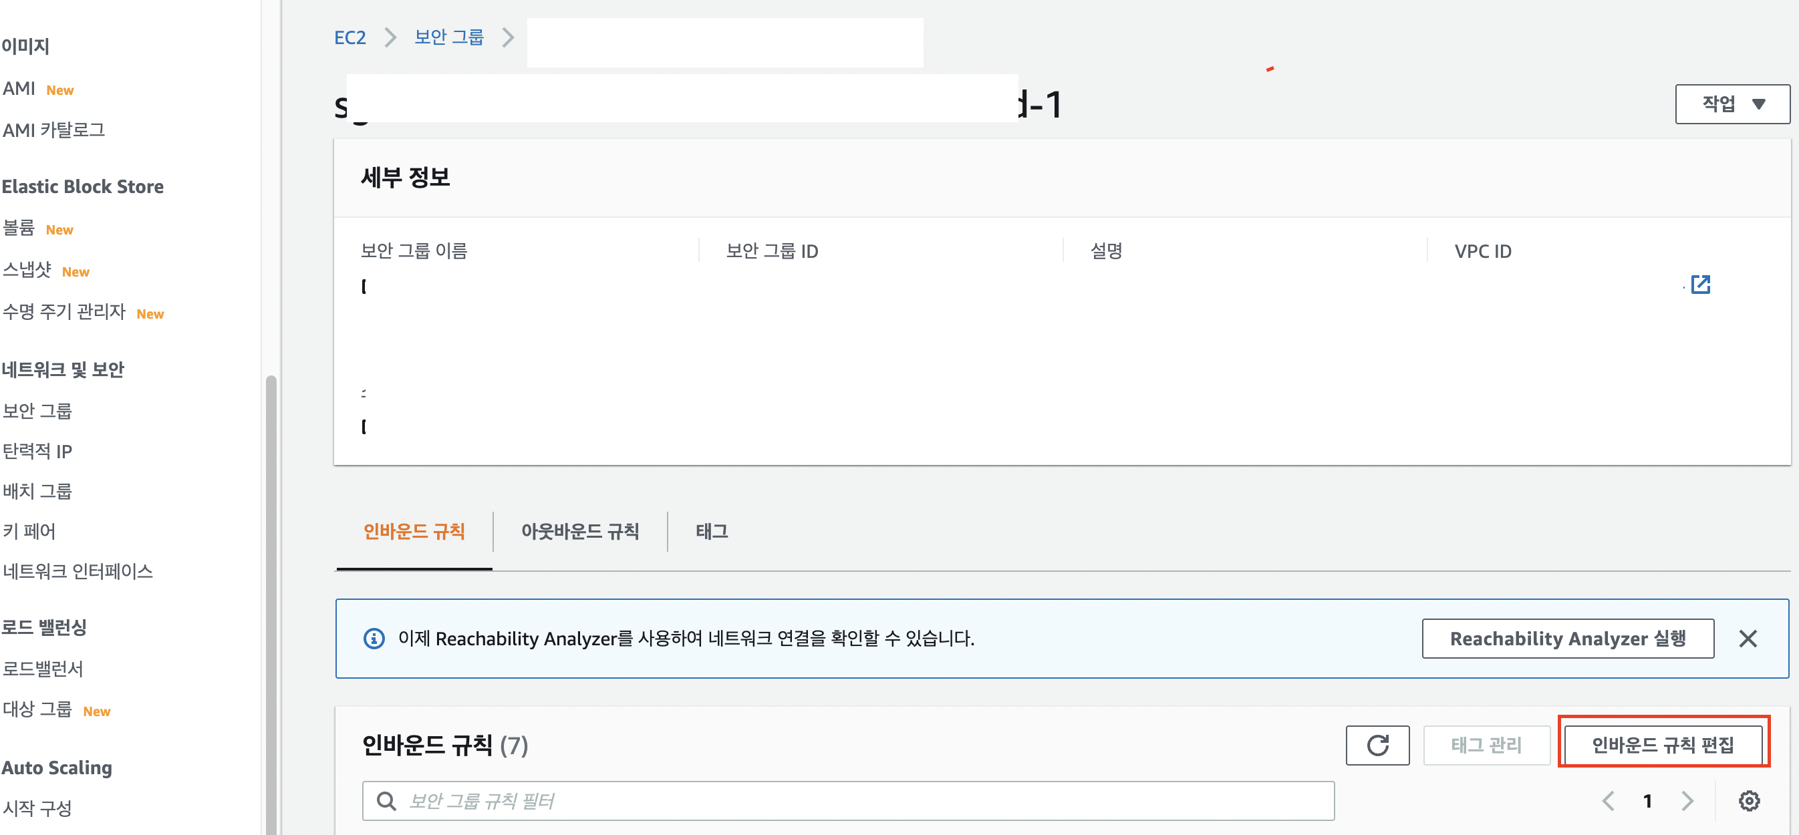Go to previous page of rules
1799x835 pixels.
click(1608, 801)
